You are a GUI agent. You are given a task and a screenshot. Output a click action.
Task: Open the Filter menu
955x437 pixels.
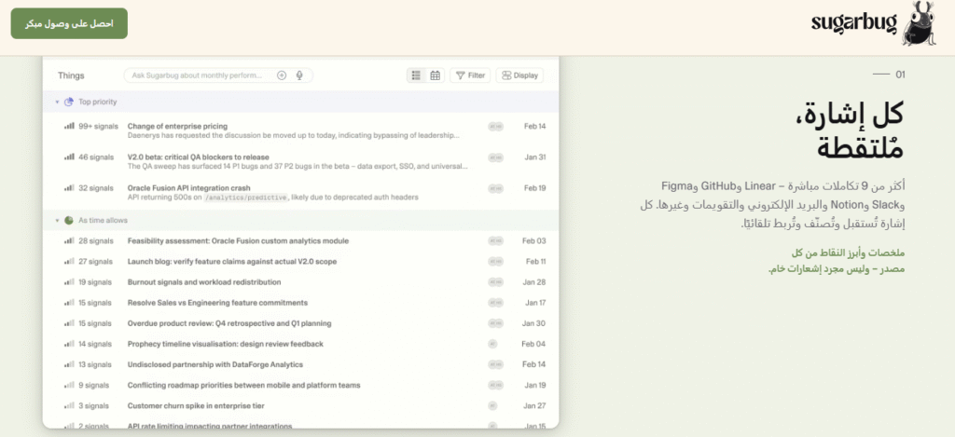470,75
